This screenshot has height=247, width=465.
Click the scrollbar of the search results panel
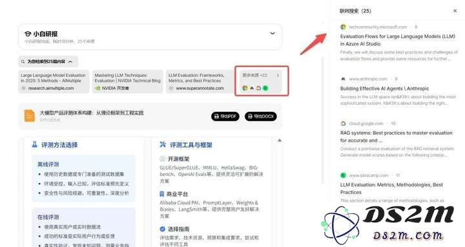point(323,119)
